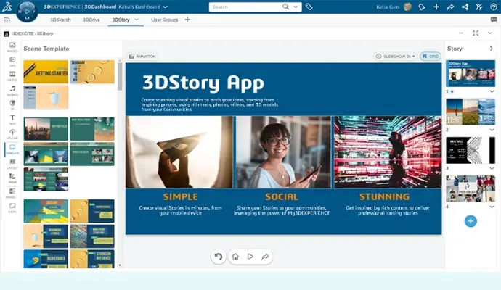Click the template list scrollbar thumb
The width and height of the screenshot is (501, 290).
pyautogui.click(x=120, y=76)
